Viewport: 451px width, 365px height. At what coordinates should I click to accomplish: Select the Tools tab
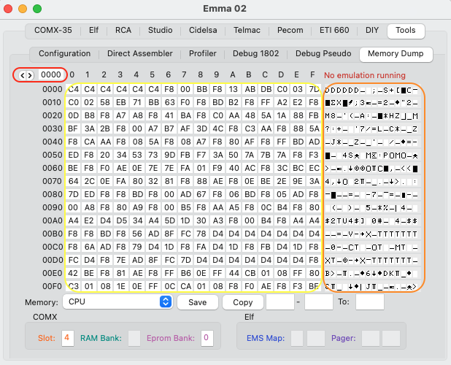point(406,31)
